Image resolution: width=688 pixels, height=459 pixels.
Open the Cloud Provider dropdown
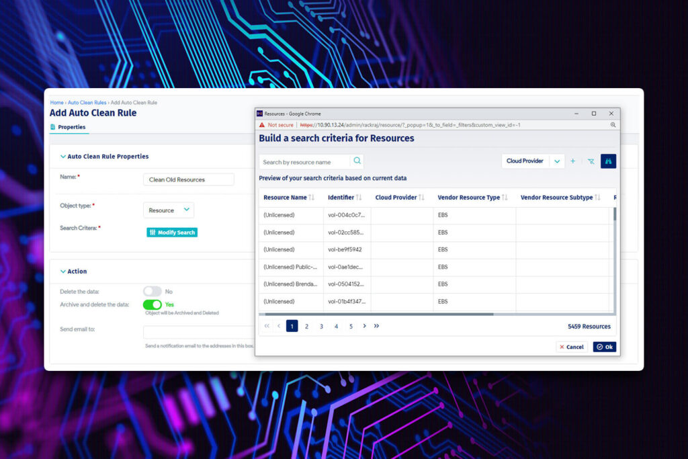556,161
